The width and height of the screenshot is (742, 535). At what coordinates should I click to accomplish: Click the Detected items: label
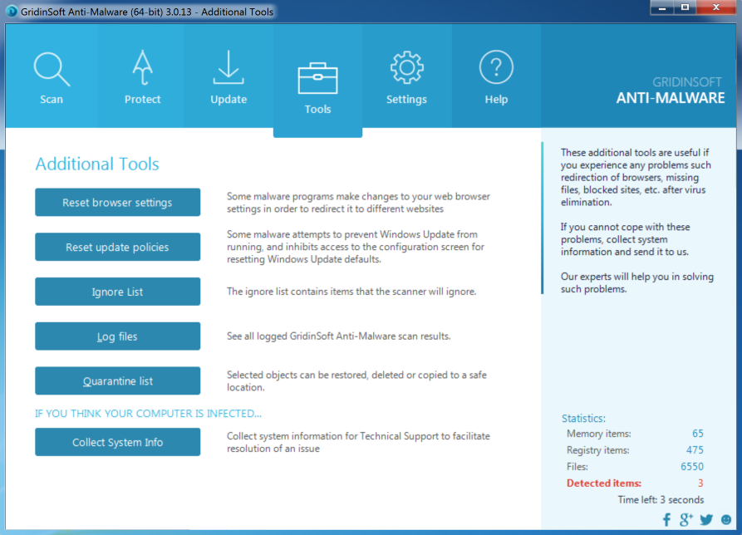pos(604,483)
